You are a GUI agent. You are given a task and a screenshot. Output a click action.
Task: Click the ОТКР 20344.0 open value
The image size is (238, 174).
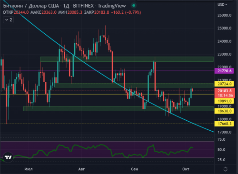tap(16, 12)
